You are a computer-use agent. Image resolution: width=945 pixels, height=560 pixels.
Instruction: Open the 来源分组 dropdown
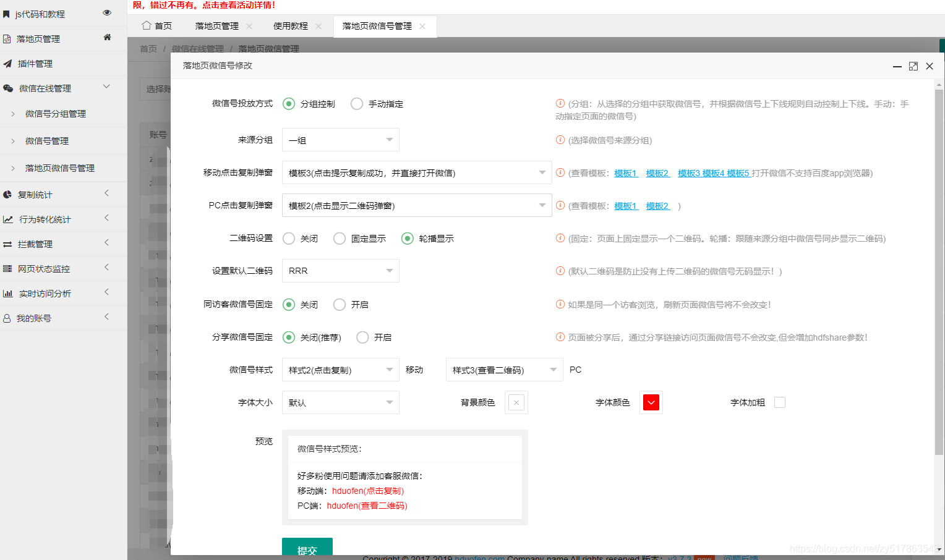[340, 140]
